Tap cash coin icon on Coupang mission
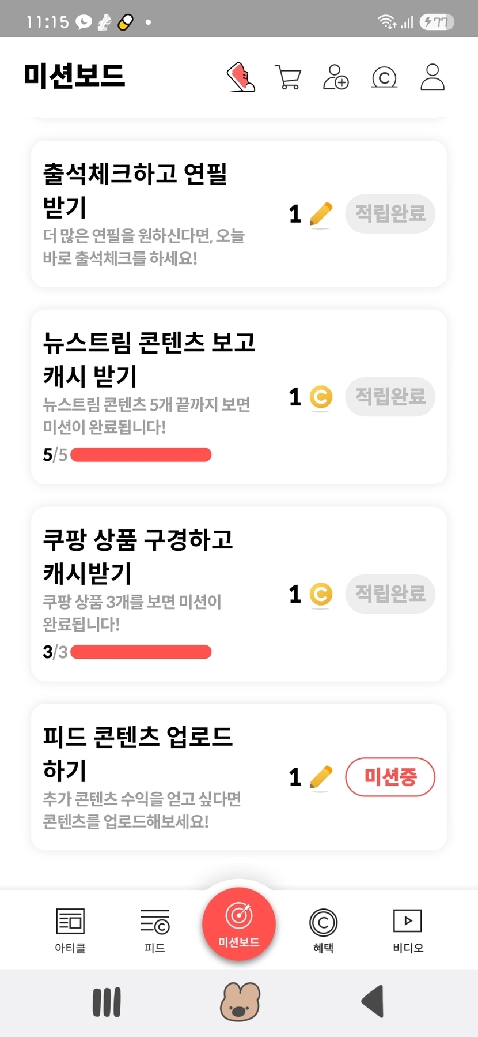This screenshot has height=1037, width=478. tap(321, 594)
